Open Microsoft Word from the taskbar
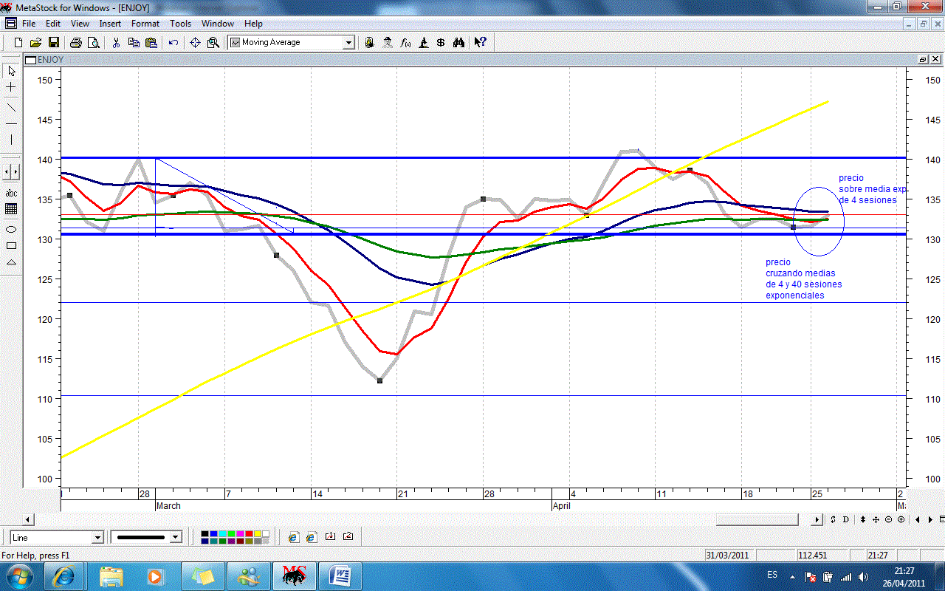This screenshot has height=591, width=945. pyautogui.click(x=341, y=575)
